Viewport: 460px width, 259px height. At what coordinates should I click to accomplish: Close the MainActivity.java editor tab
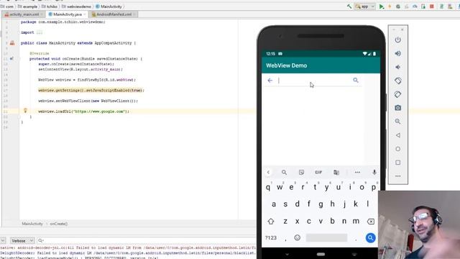click(x=85, y=14)
